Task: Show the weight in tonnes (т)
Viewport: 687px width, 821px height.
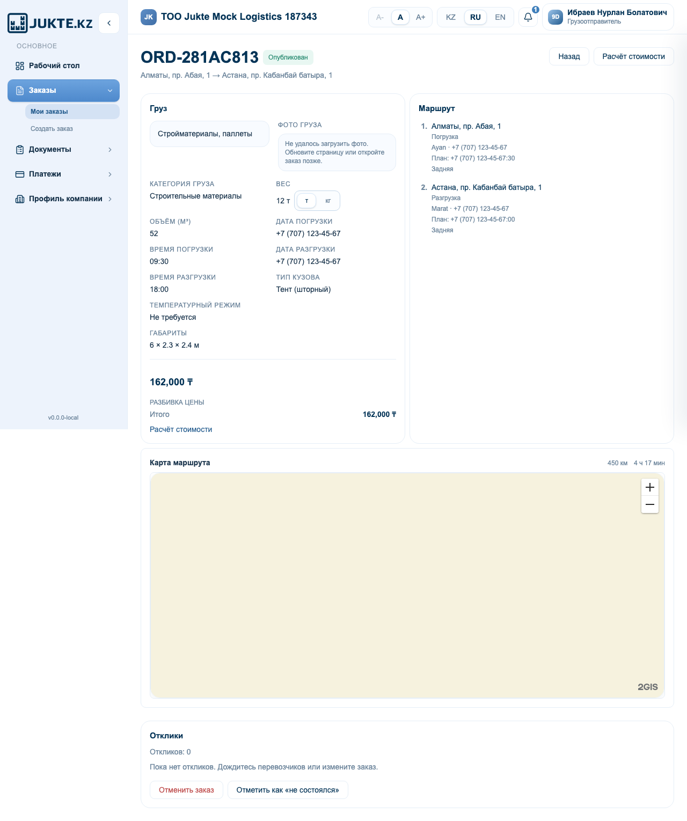Action: 306,201
